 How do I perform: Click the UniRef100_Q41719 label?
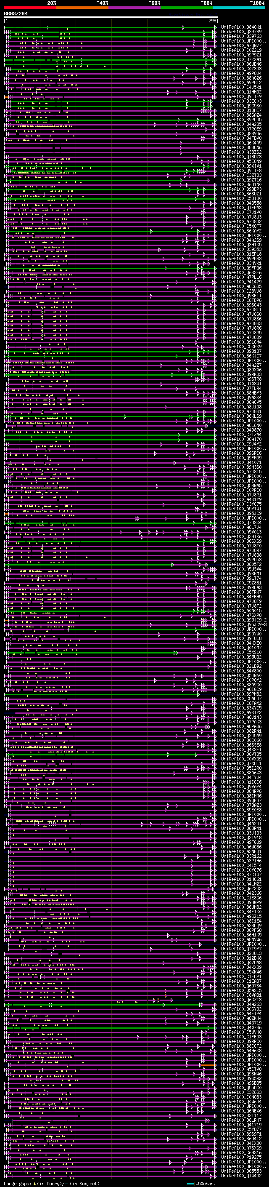tap(241, 1125)
